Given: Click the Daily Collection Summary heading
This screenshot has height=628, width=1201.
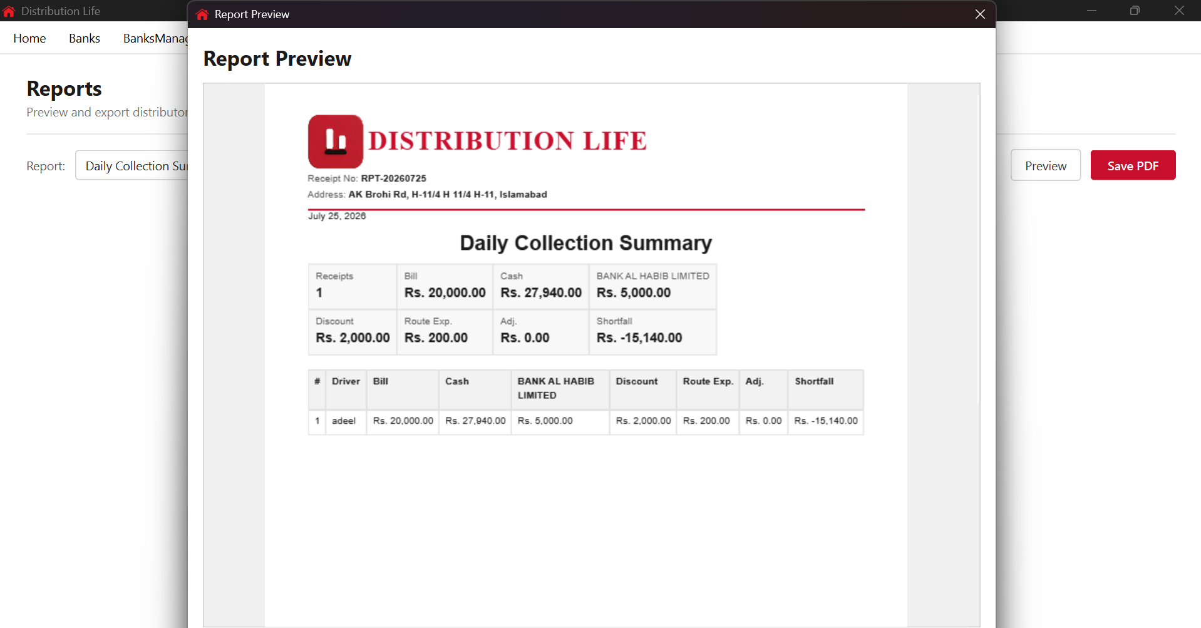Looking at the screenshot, I should (x=586, y=243).
